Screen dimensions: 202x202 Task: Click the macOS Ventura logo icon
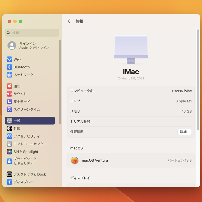coord(75,160)
